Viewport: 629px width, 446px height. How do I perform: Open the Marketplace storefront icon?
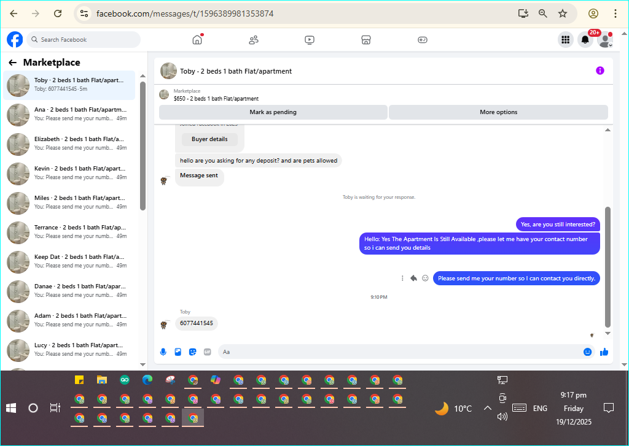point(366,40)
